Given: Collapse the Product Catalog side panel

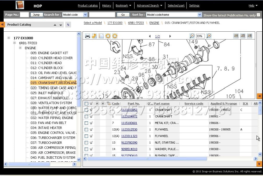Looking at the screenshot, I should [2, 25].
